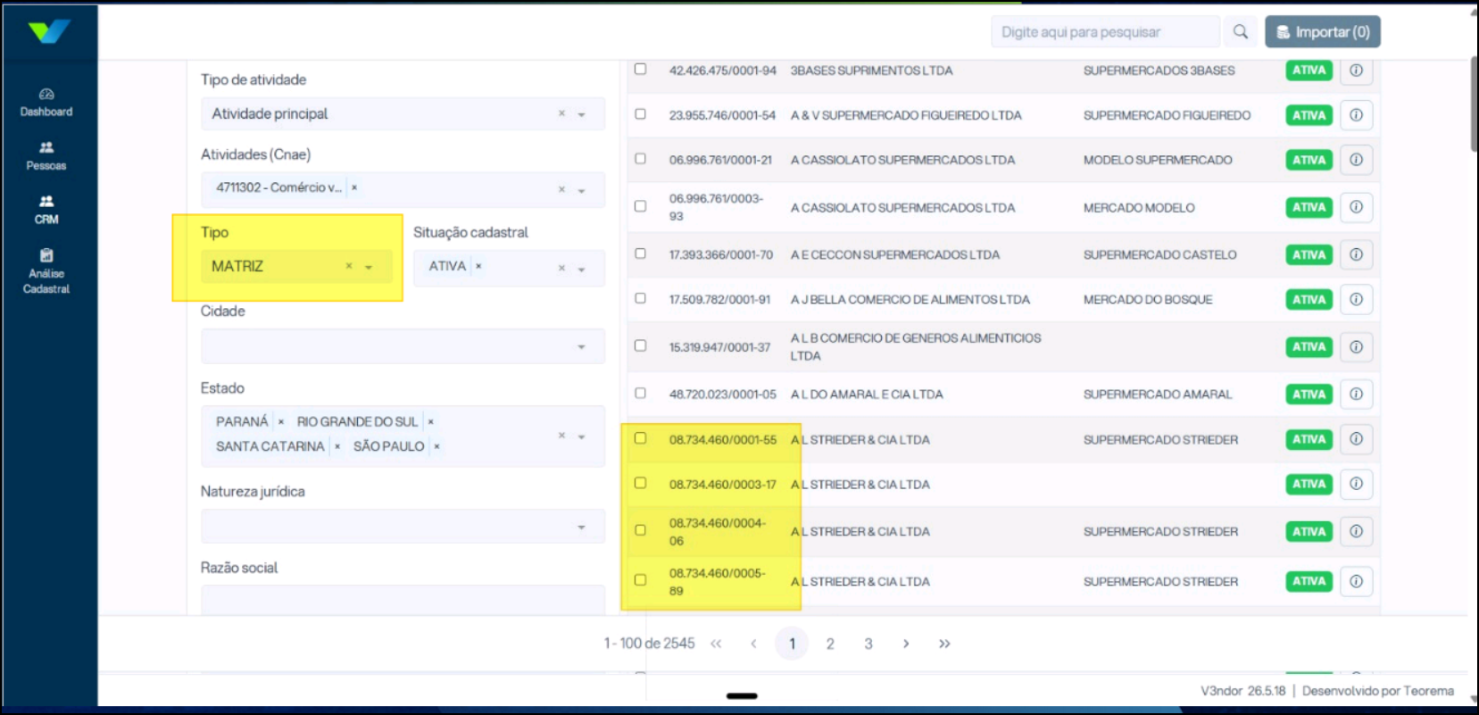Remove PARANÁ from Estado filter
This screenshot has width=1479, height=715.
tap(280, 421)
